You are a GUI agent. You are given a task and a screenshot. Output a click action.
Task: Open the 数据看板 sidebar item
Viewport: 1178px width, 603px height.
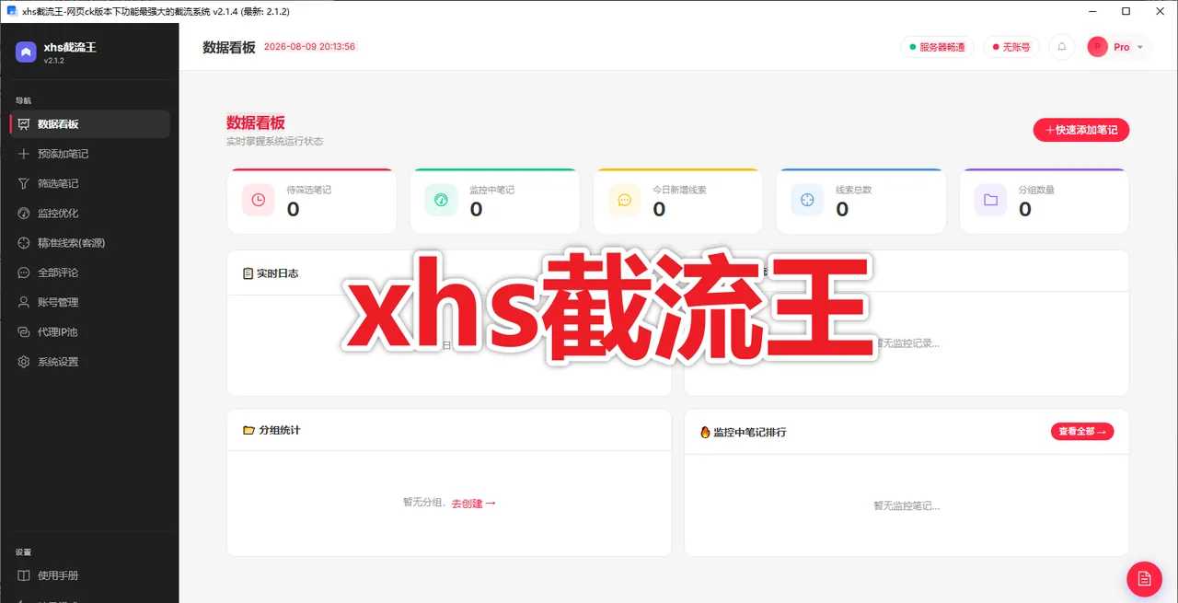[x=89, y=124]
